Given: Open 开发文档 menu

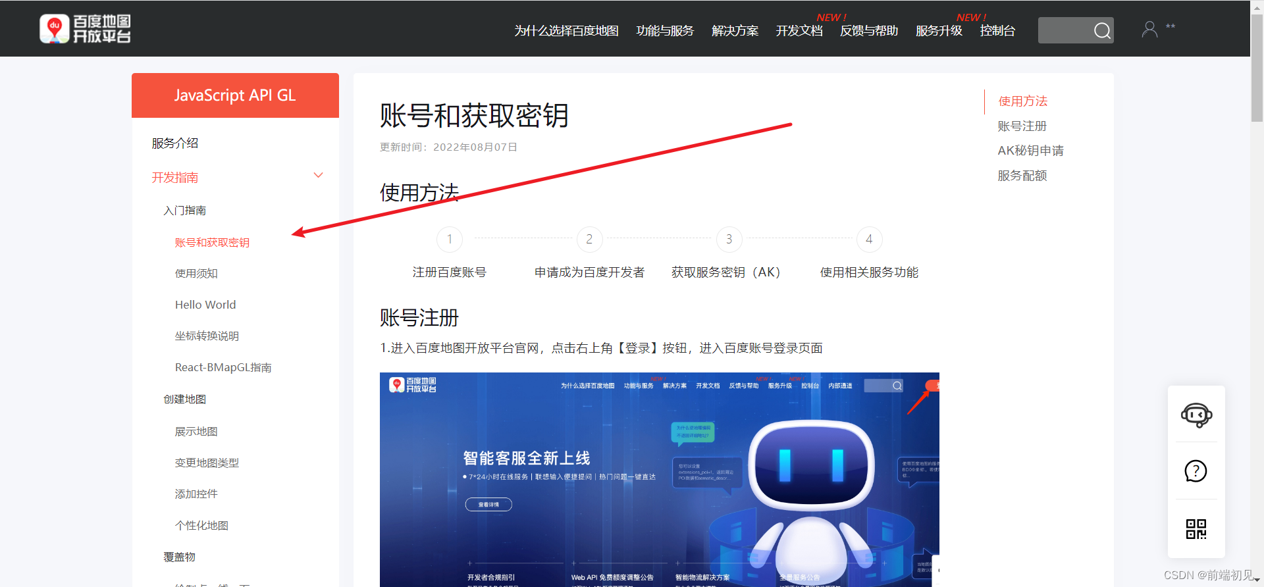Looking at the screenshot, I should click(799, 31).
